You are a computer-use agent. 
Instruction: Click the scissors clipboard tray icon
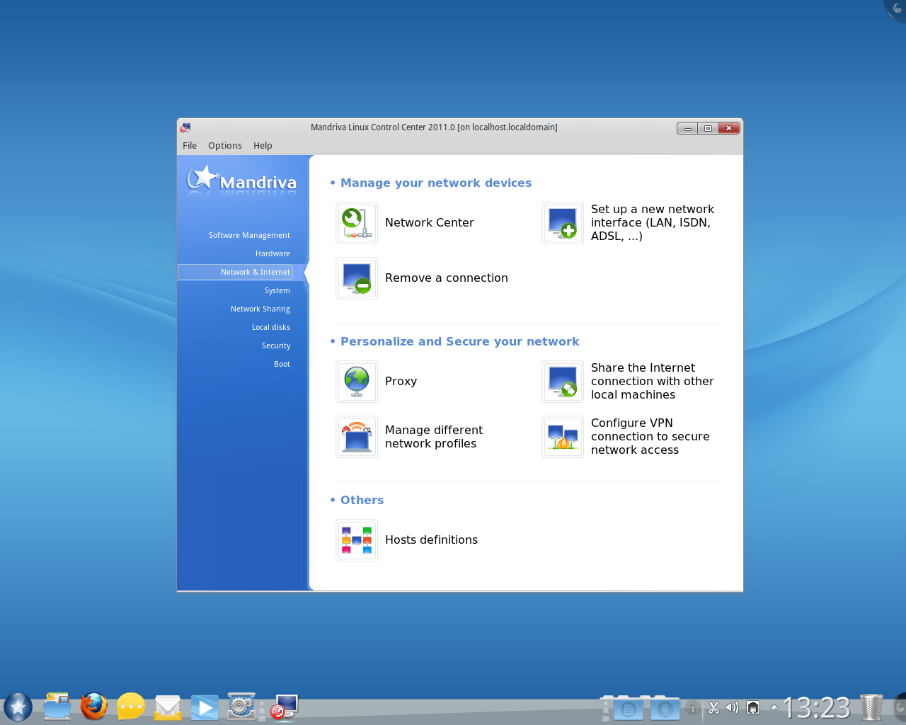coord(713,707)
